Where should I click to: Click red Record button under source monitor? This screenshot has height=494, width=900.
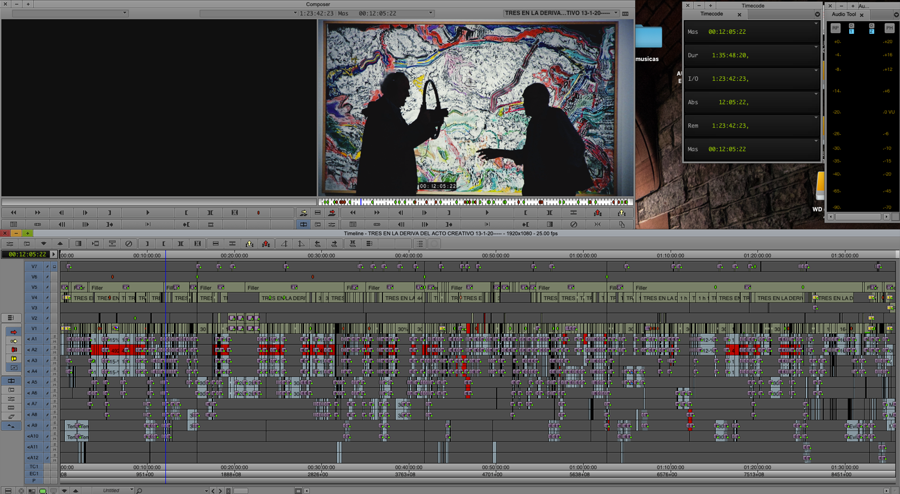(259, 213)
